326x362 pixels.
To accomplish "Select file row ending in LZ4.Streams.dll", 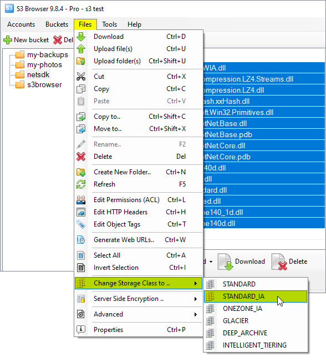I will pyautogui.click(x=264, y=79).
